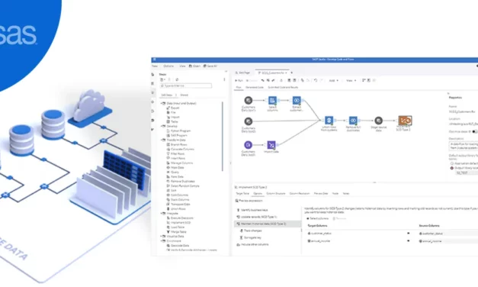Click the Union rows from systems node
478x287 pixels.
[329, 121]
